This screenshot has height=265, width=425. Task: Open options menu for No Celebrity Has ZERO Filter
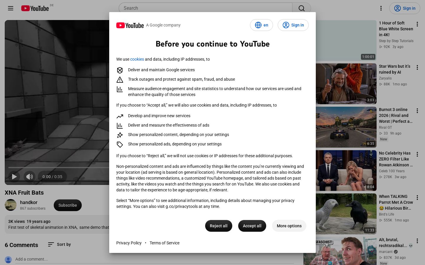coord(417,154)
